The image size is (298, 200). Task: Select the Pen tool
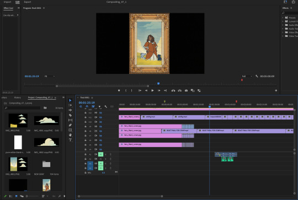(x=70, y=125)
